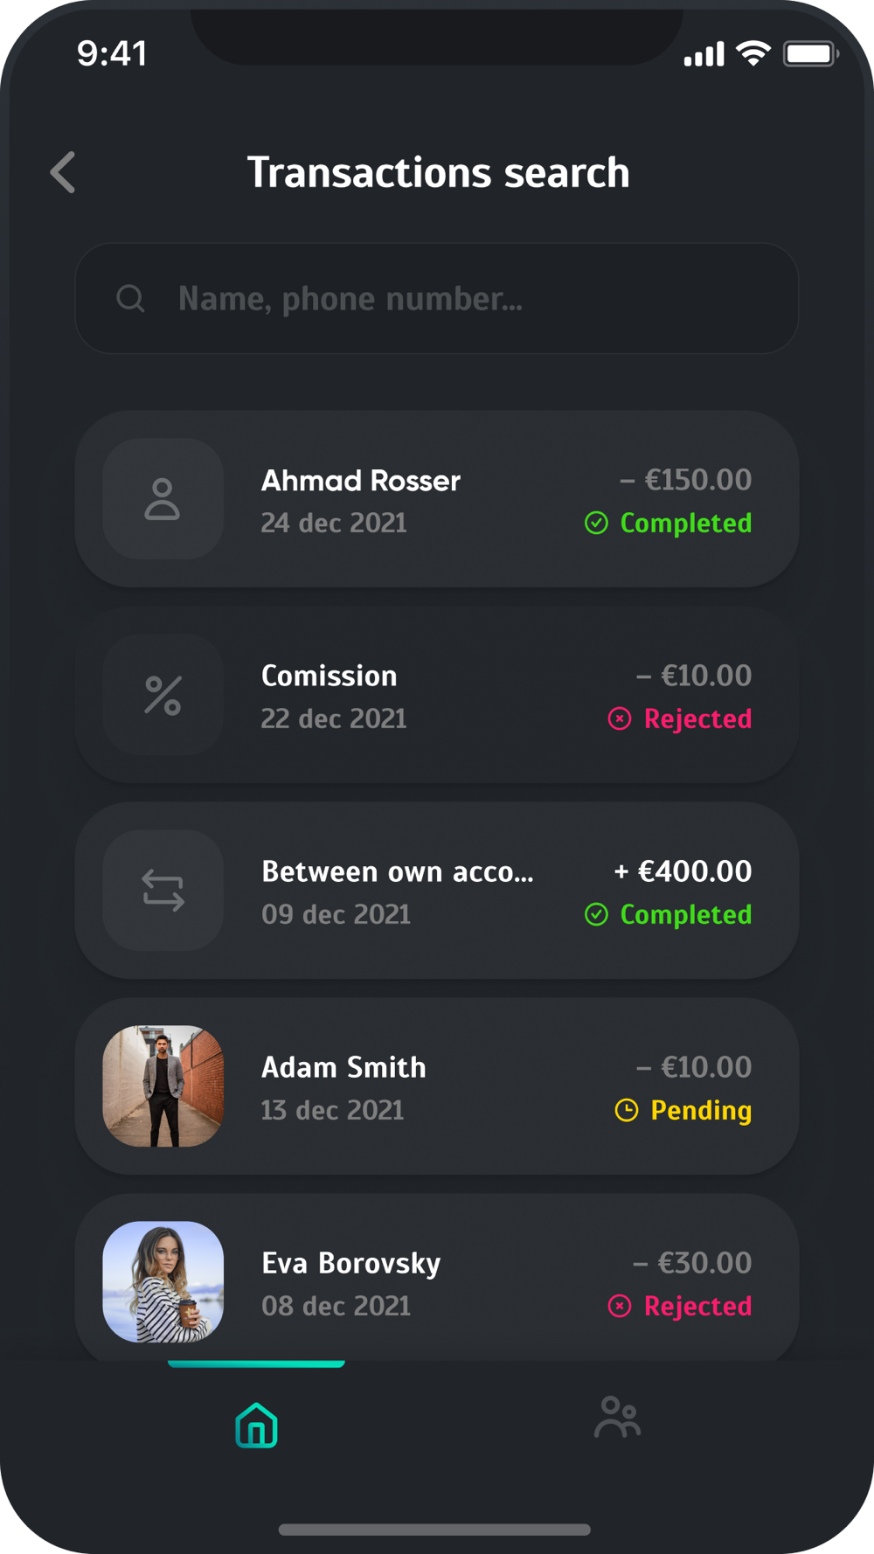
Task: Tap the yellow clock Pending icon
Action: pyautogui.click(x=627, y=1111)
